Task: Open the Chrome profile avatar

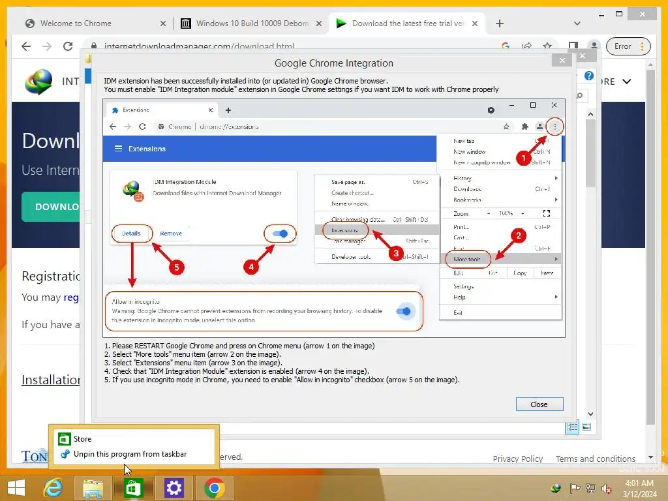Action: coord(594,46)
